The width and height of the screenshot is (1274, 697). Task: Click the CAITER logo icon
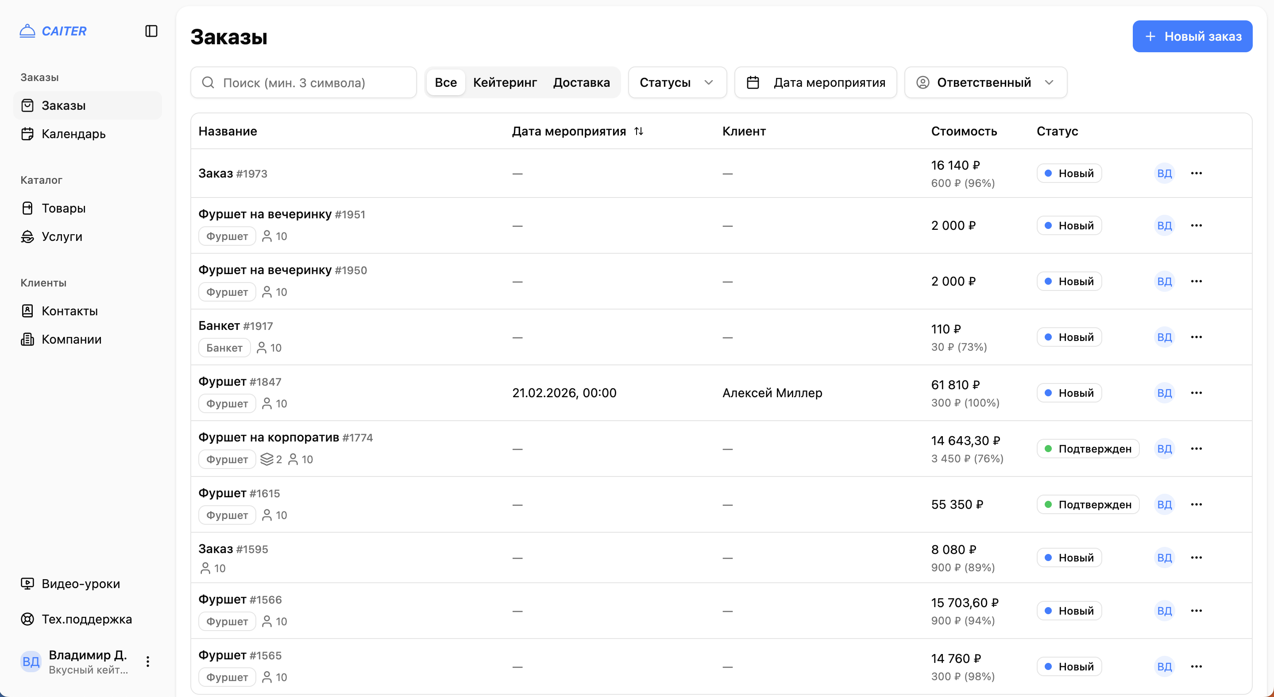click(x=27, y=31)
